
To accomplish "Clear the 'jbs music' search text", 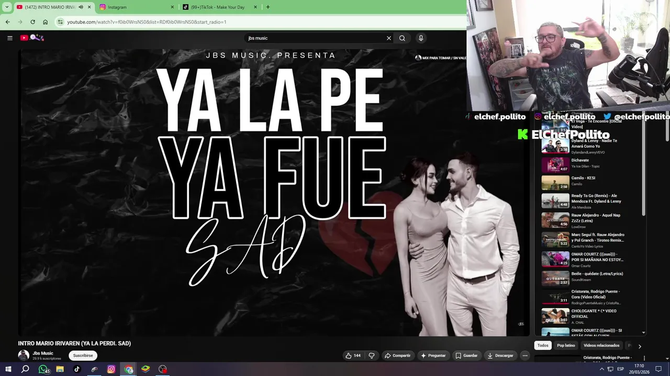I will point(389,38).
